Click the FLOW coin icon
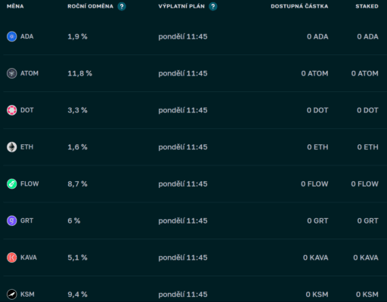The image size is (387, 302). (x=11, y=183)
